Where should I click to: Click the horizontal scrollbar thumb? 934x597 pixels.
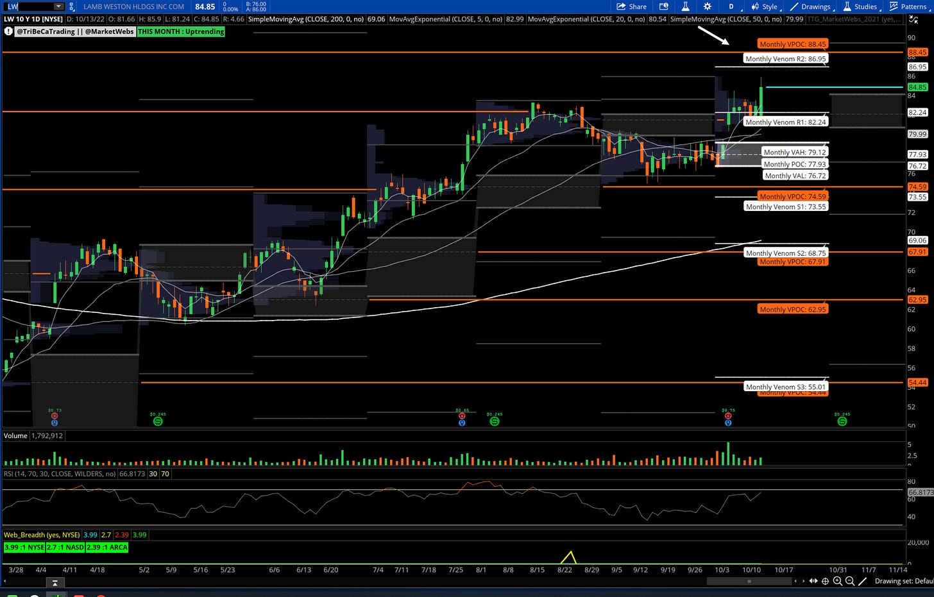(x=749, y=581)
